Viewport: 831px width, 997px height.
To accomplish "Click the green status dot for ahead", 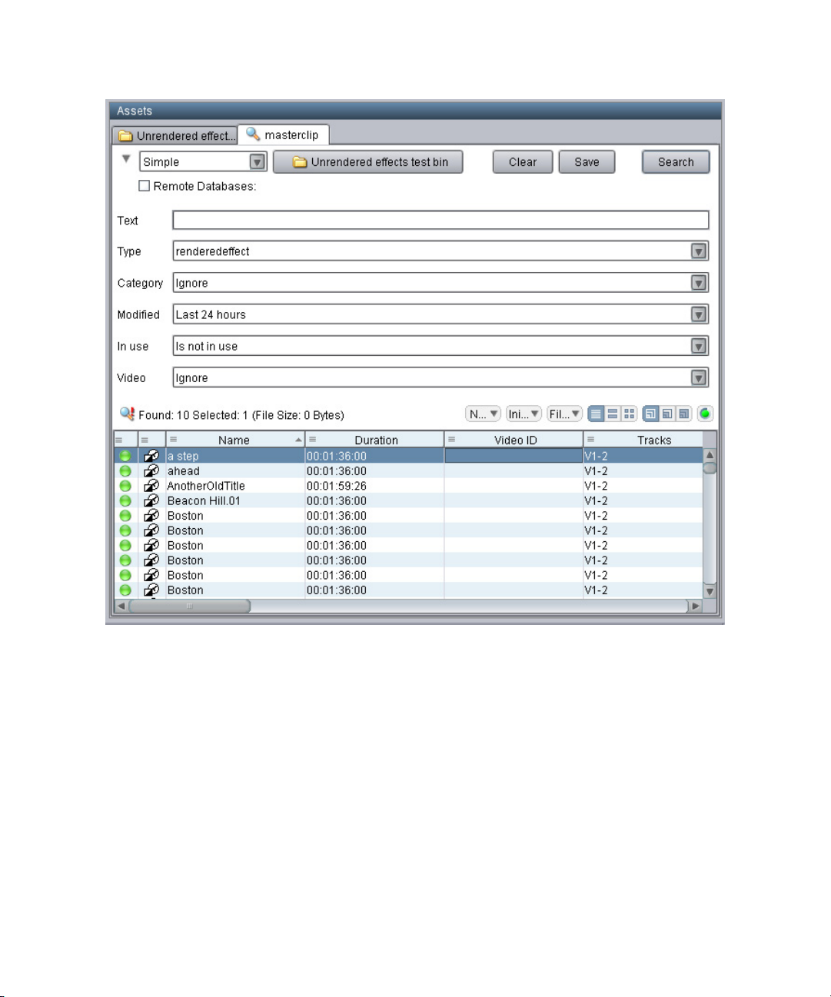I will (x=125, y=471).
